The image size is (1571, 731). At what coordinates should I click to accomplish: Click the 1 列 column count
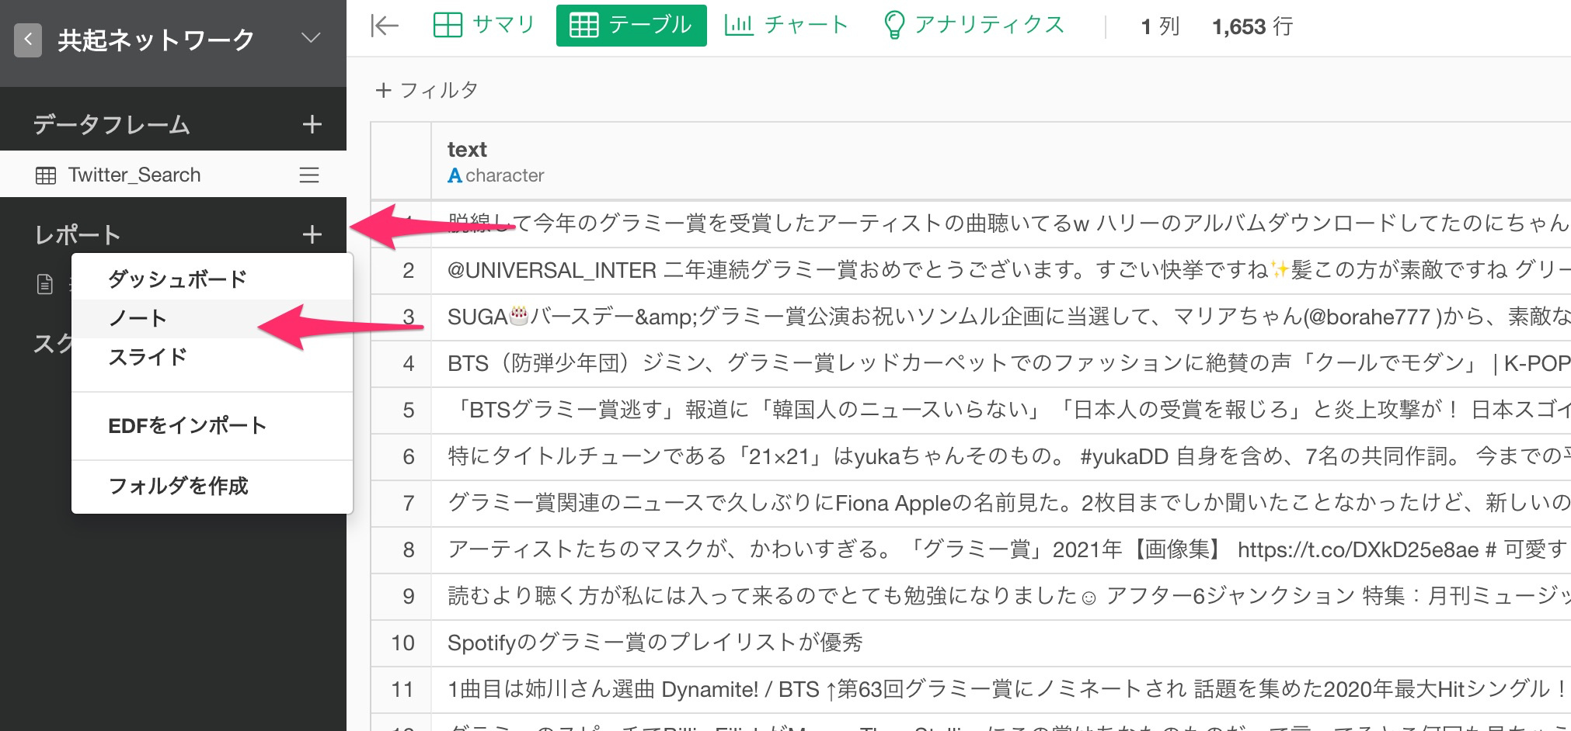pos(1160,26)
